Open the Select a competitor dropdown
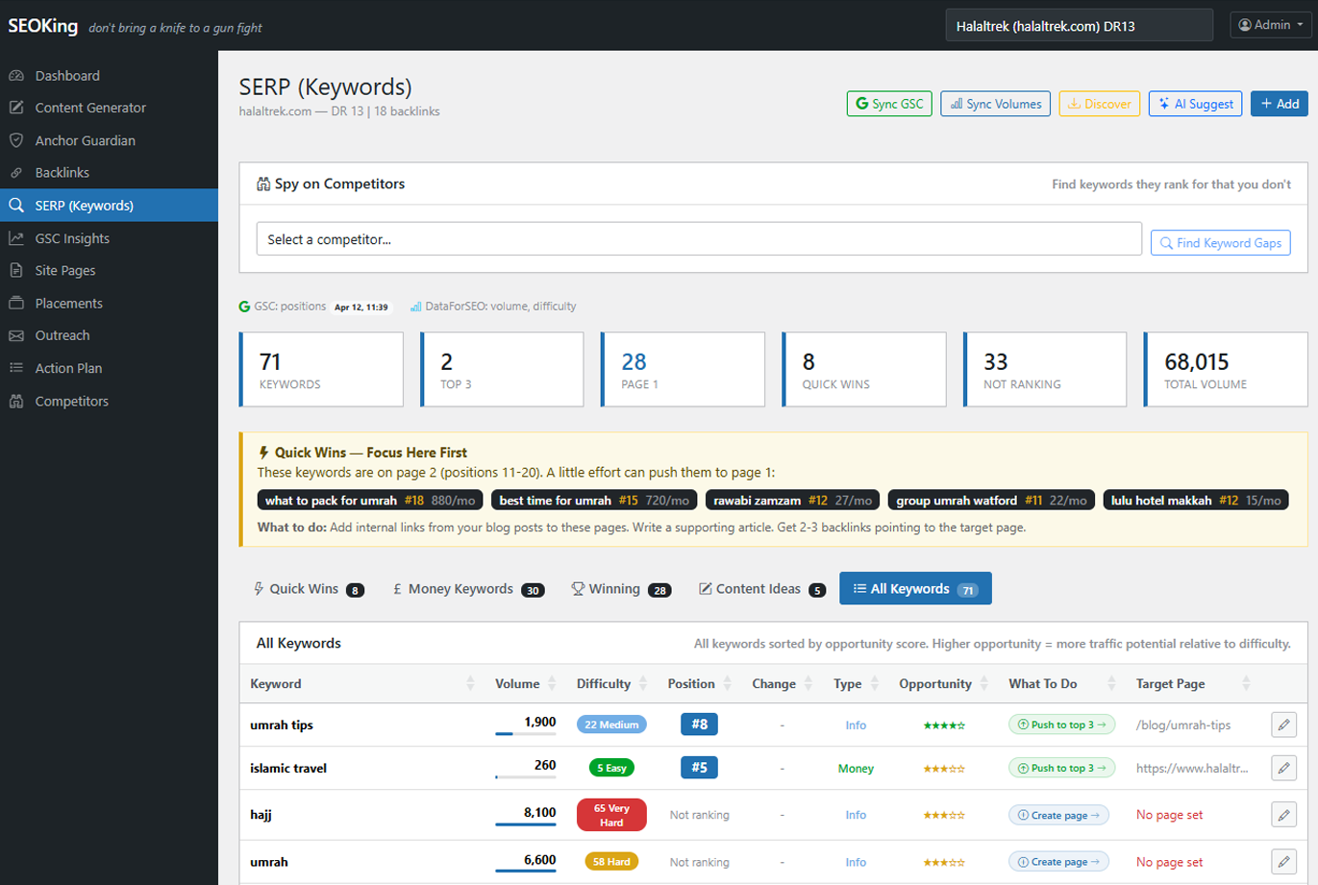The width and height of the screenshot is (1318, 885). click(698, 238)
